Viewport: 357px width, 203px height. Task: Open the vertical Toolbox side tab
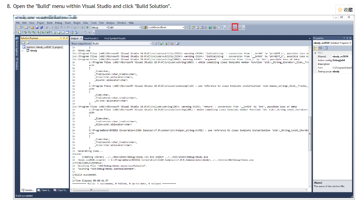coord(17,64)
